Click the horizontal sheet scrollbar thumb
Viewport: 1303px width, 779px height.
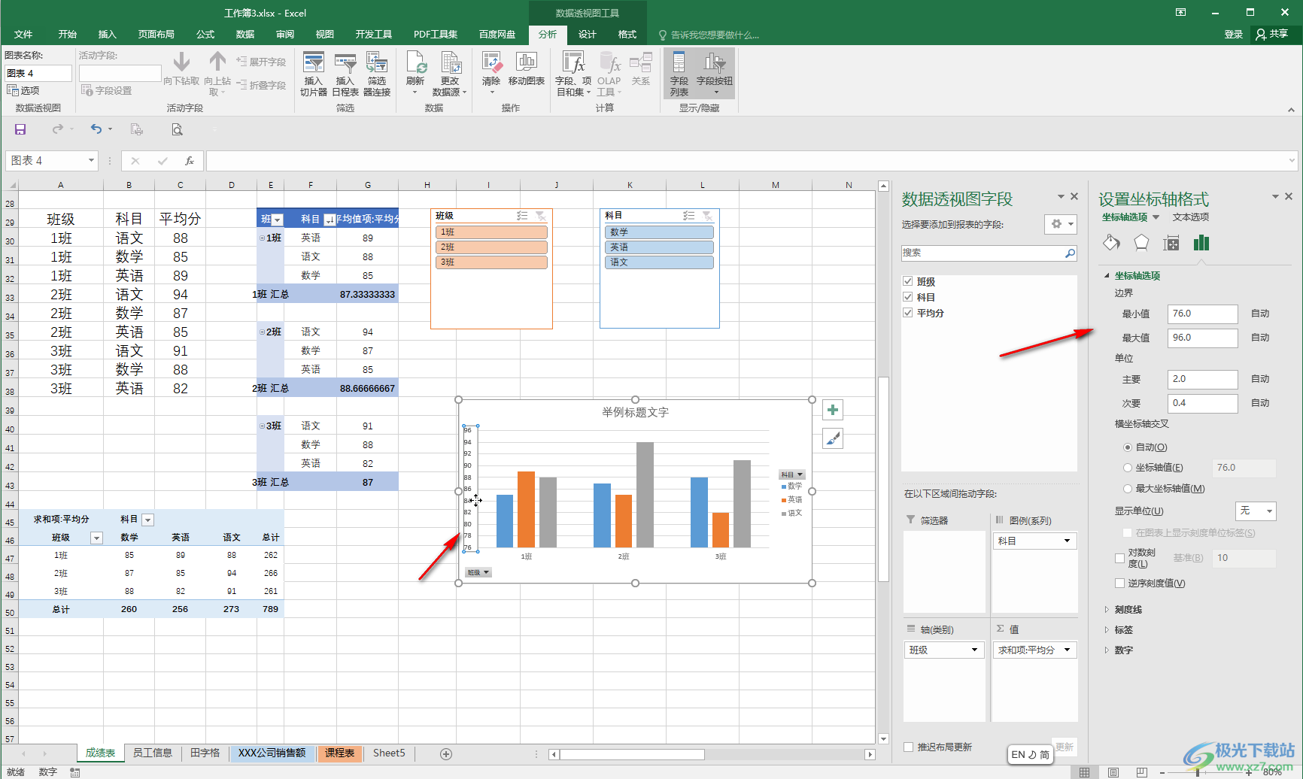tap(632, 754)
